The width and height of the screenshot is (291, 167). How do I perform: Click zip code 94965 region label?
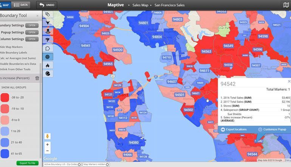[108, 64]
